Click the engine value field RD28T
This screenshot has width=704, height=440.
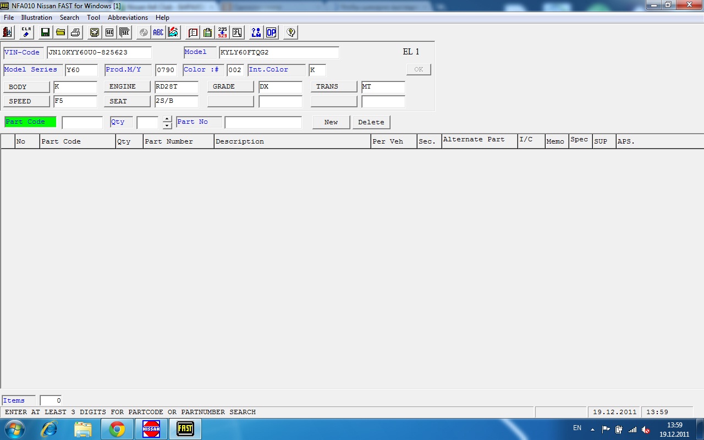coord(177,87)
